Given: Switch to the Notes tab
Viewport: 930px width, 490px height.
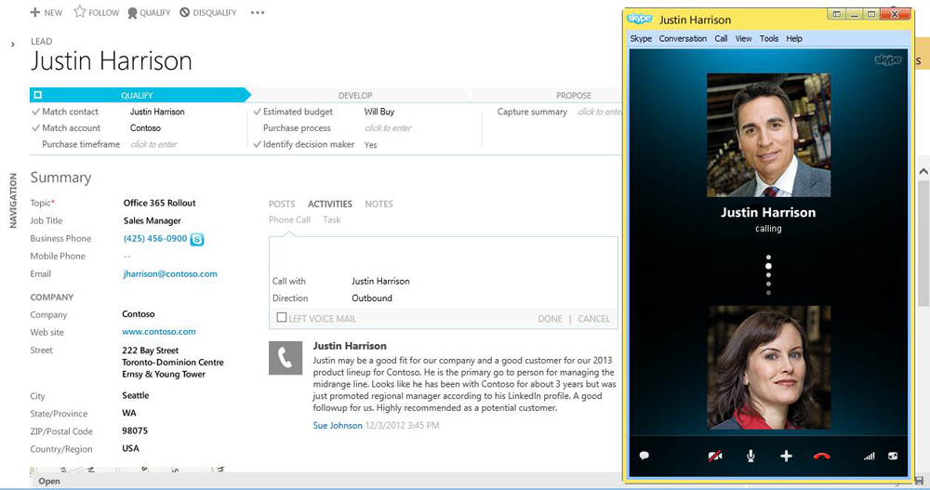Looking at the screenshot, I should [x=379, y=204].
